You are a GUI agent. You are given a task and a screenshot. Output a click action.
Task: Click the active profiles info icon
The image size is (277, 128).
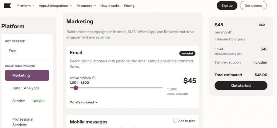pyautogui.click(x=94, y=78)
